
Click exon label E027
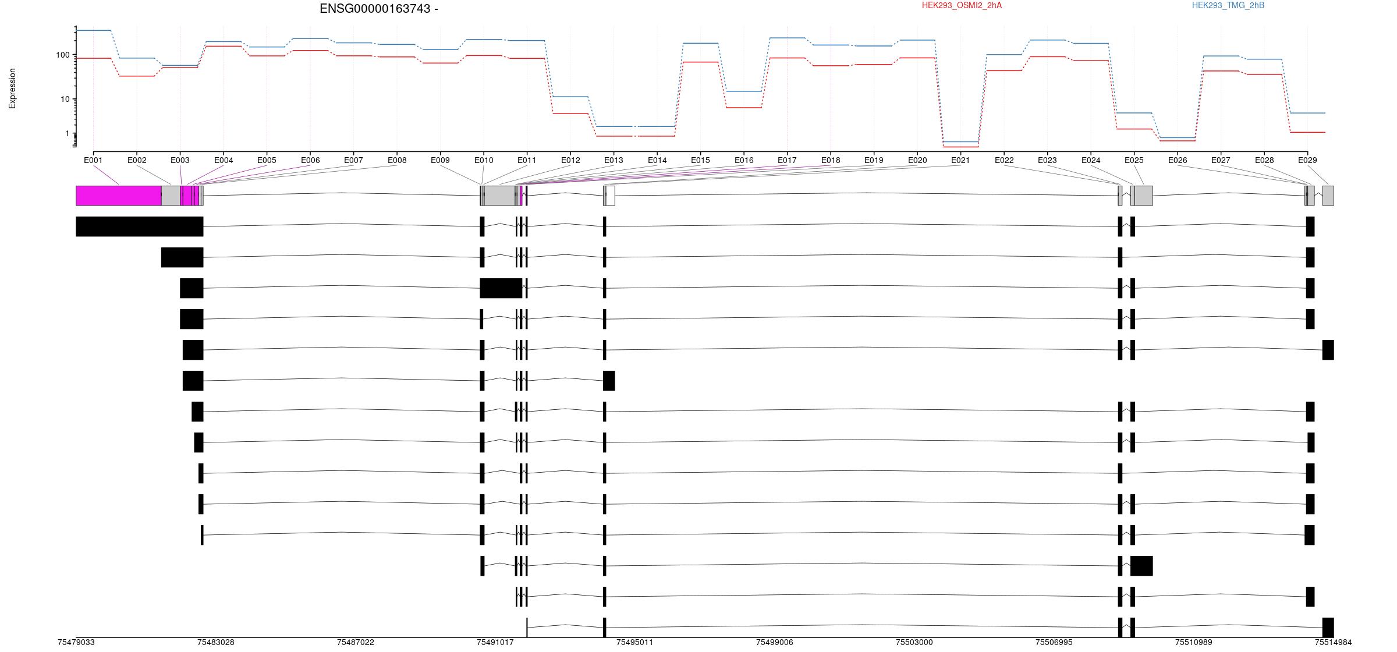coord(1221,160)
